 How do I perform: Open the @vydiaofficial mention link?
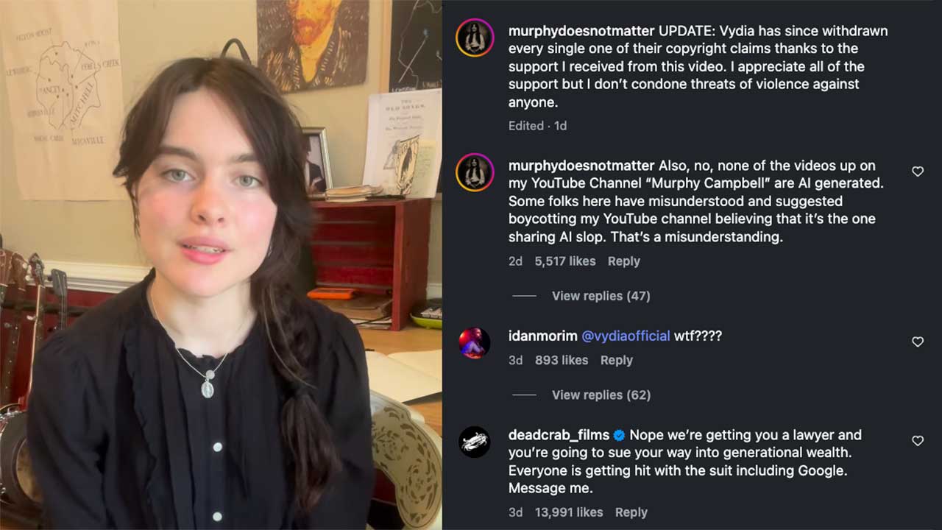(626, 336)
